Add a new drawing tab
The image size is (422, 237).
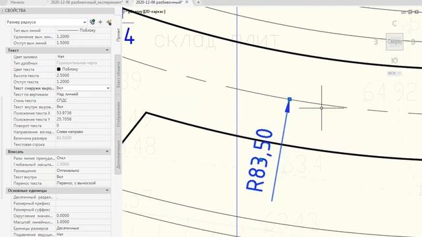pyautogui.click(x=198, y=3)
